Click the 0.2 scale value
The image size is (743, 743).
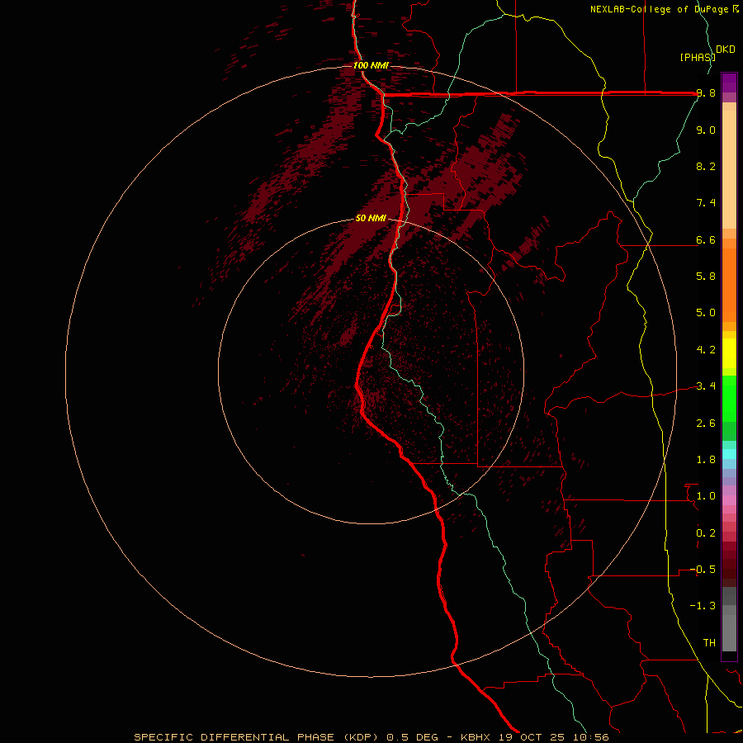[x=706, y=533]
